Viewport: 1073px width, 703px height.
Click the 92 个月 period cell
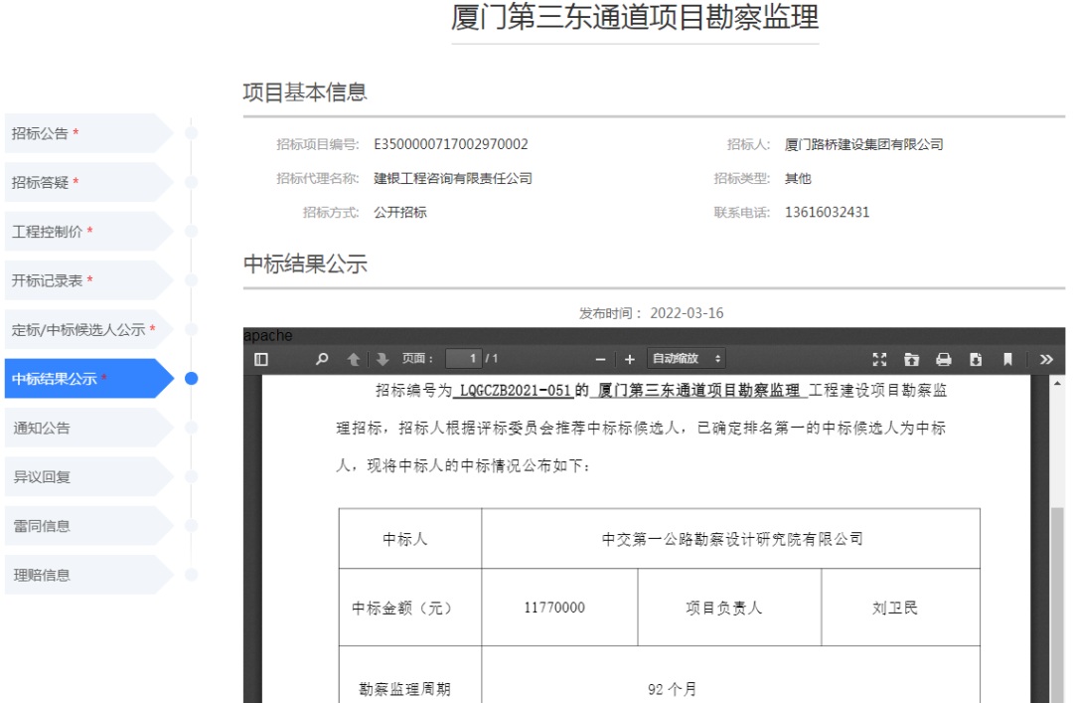coord(731,674)
